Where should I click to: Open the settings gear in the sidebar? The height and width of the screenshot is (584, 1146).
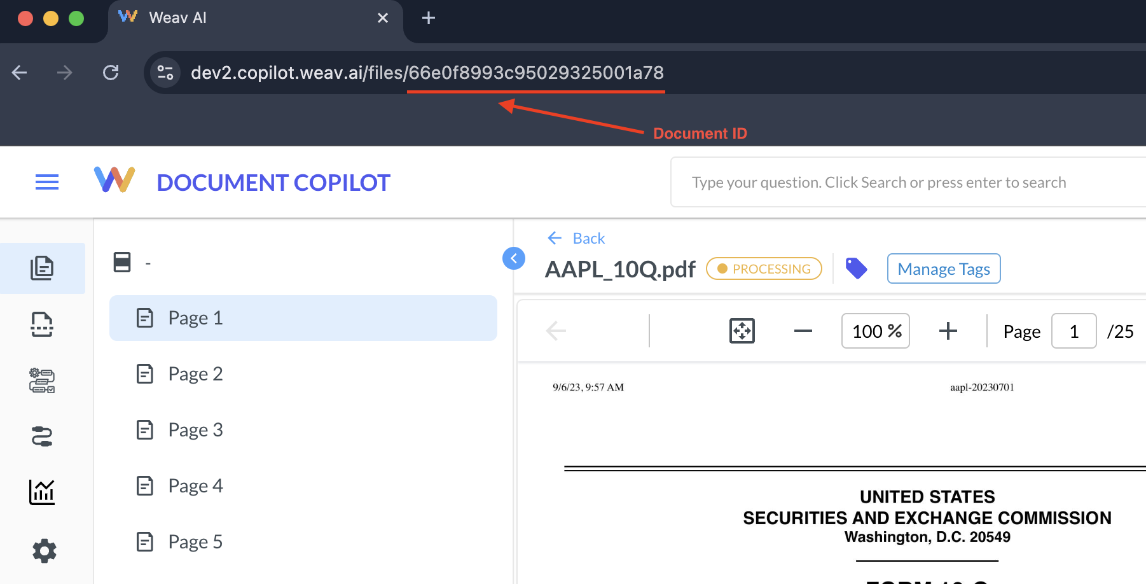tap(44, 550)
